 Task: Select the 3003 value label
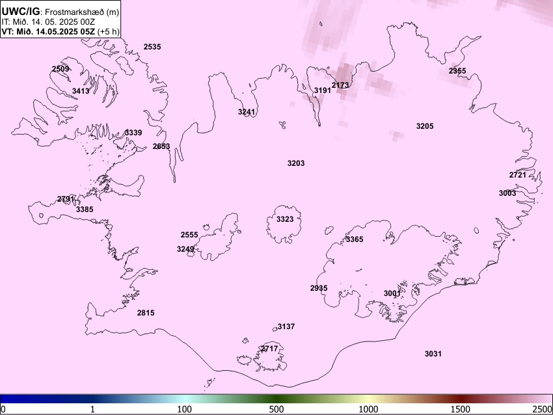tap(507, 193)
